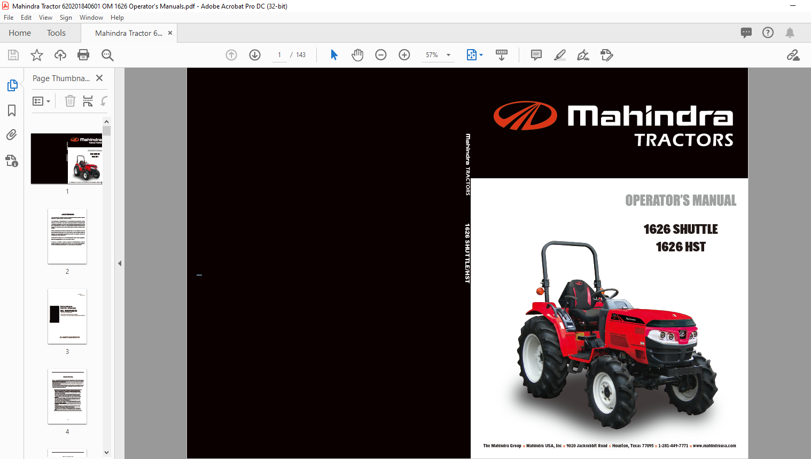
Task: Zoom out with minus icon
Action: click(381, 55)
